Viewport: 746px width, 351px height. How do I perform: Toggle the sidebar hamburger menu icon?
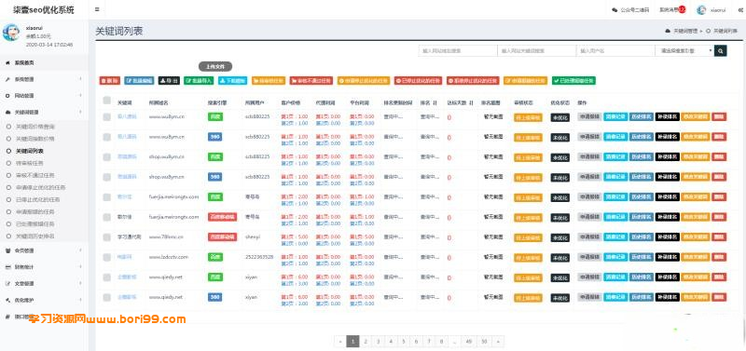97,9
